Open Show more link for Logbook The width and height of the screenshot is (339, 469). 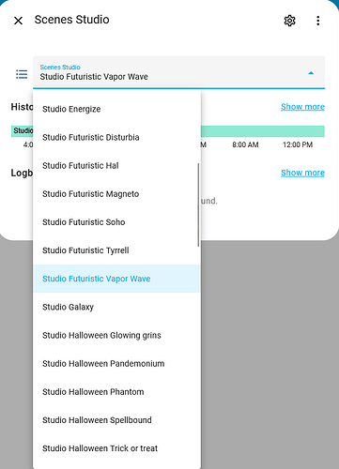pos(302,173)
